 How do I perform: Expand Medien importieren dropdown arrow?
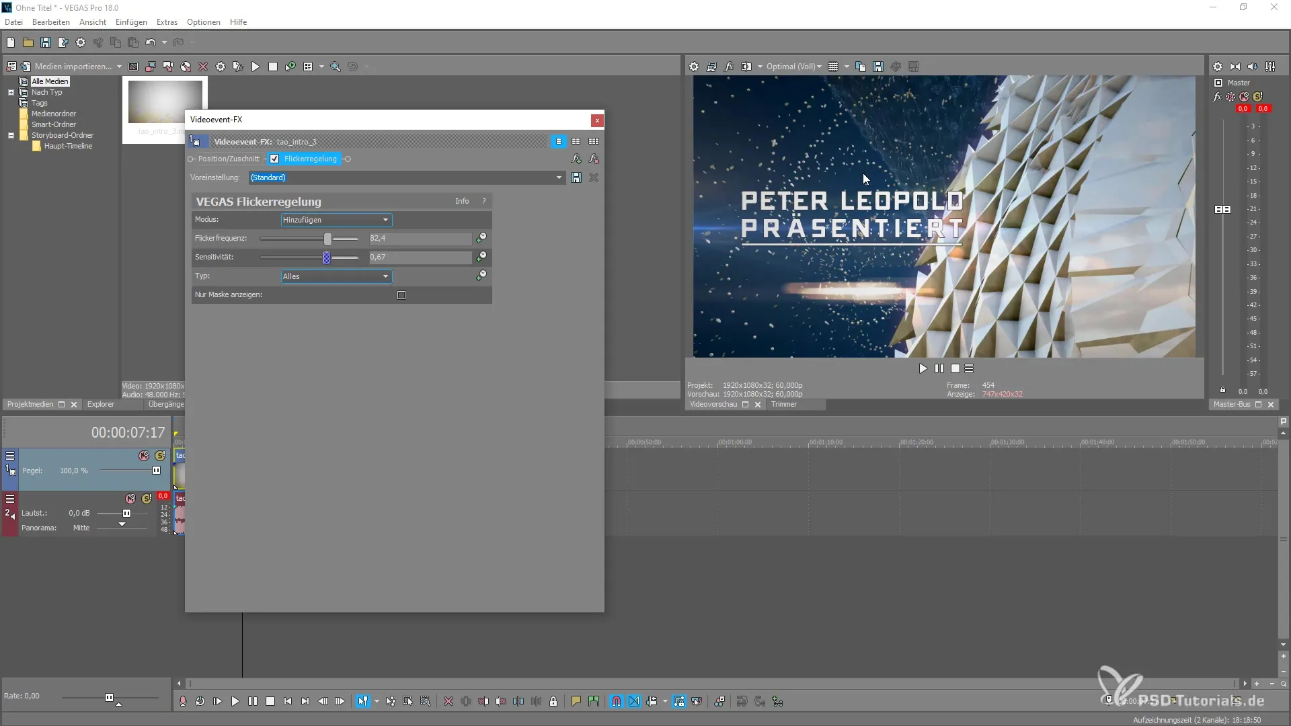tap(119, 67)
